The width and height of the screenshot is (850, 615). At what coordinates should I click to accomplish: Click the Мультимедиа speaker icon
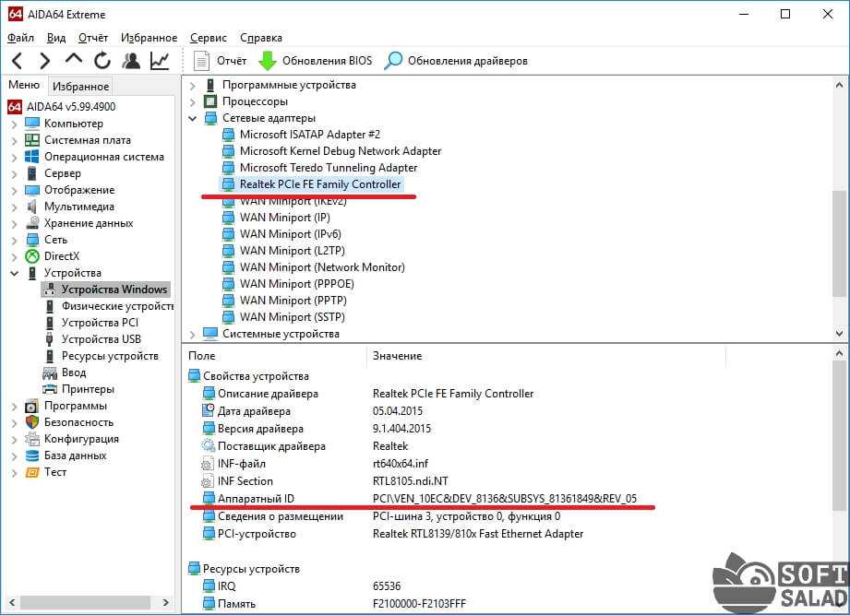point(32,207)
